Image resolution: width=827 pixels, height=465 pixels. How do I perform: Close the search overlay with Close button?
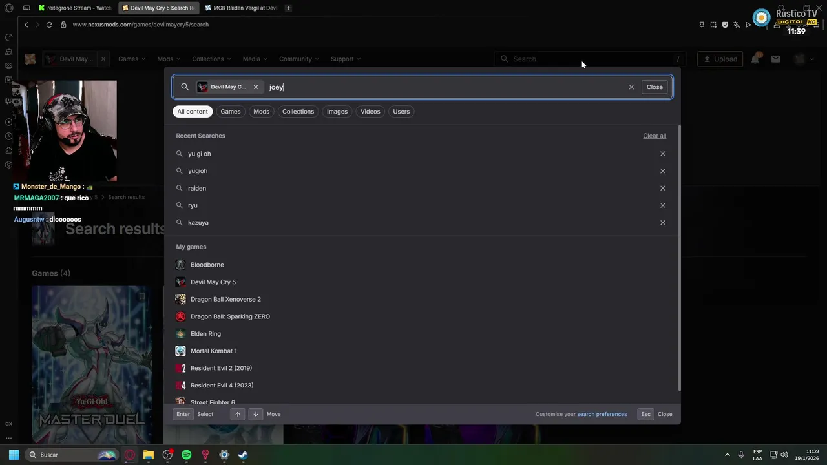(654, 87)
